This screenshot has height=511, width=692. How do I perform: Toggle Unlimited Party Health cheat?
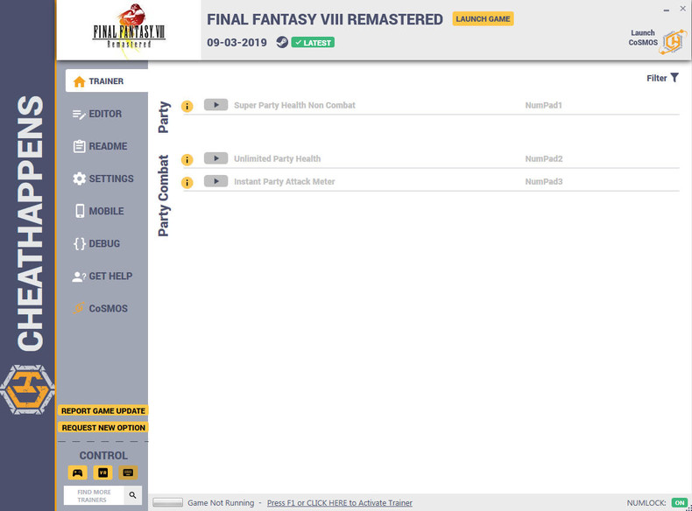point(215,158)
